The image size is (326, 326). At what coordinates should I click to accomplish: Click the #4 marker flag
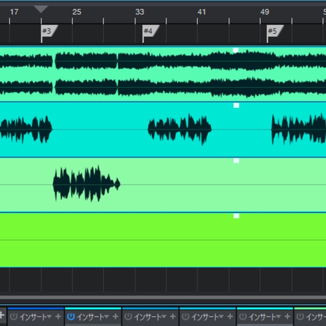click(149, 31)
